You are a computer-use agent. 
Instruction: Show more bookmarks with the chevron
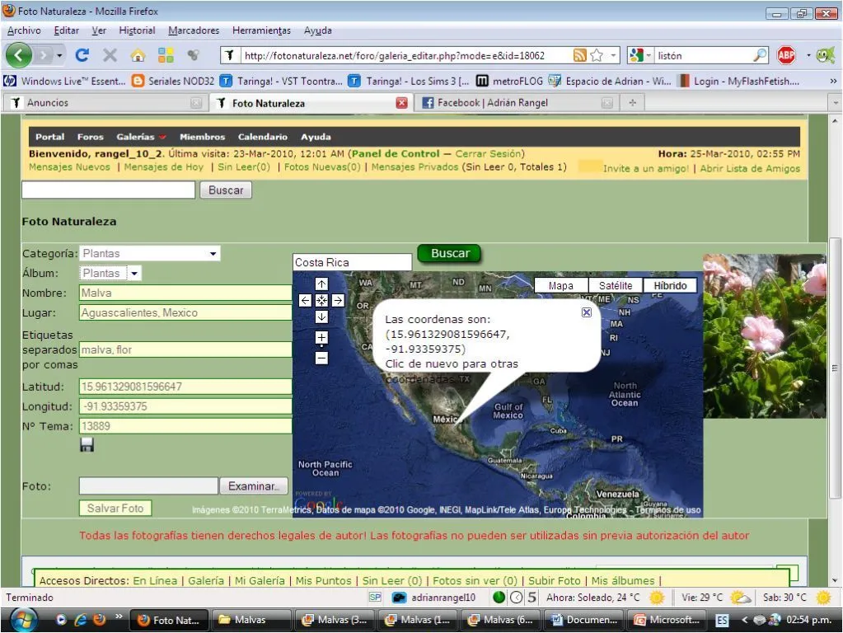pos(833,82)
